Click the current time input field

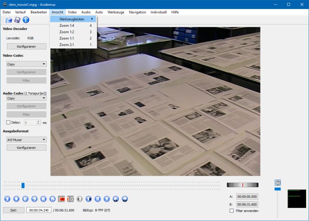click(x=39, y=210)
